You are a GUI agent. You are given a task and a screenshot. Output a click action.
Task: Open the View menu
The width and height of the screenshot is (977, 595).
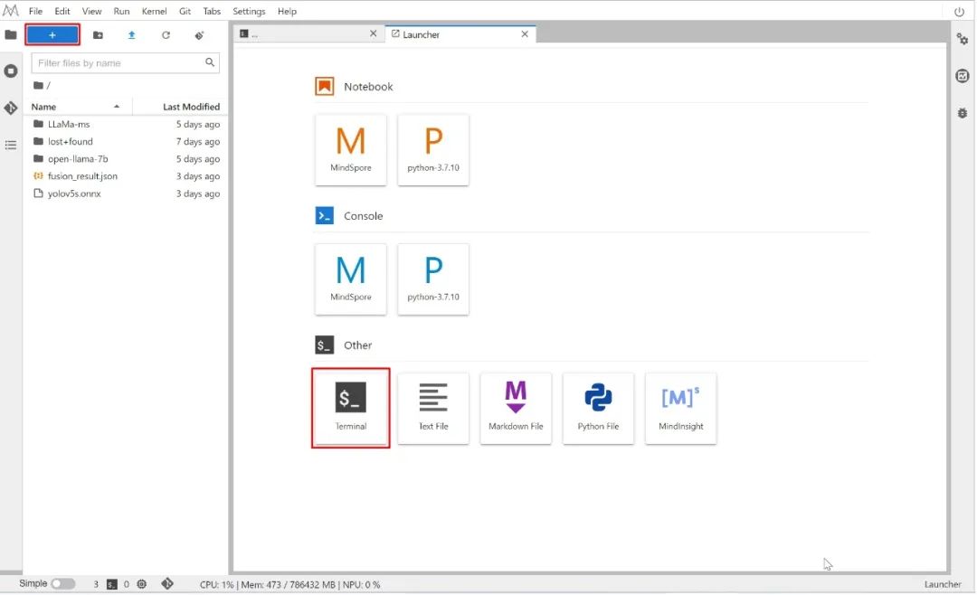91,11
